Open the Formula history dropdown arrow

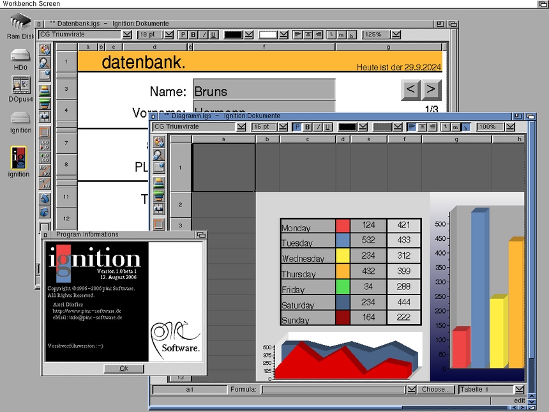412,389
